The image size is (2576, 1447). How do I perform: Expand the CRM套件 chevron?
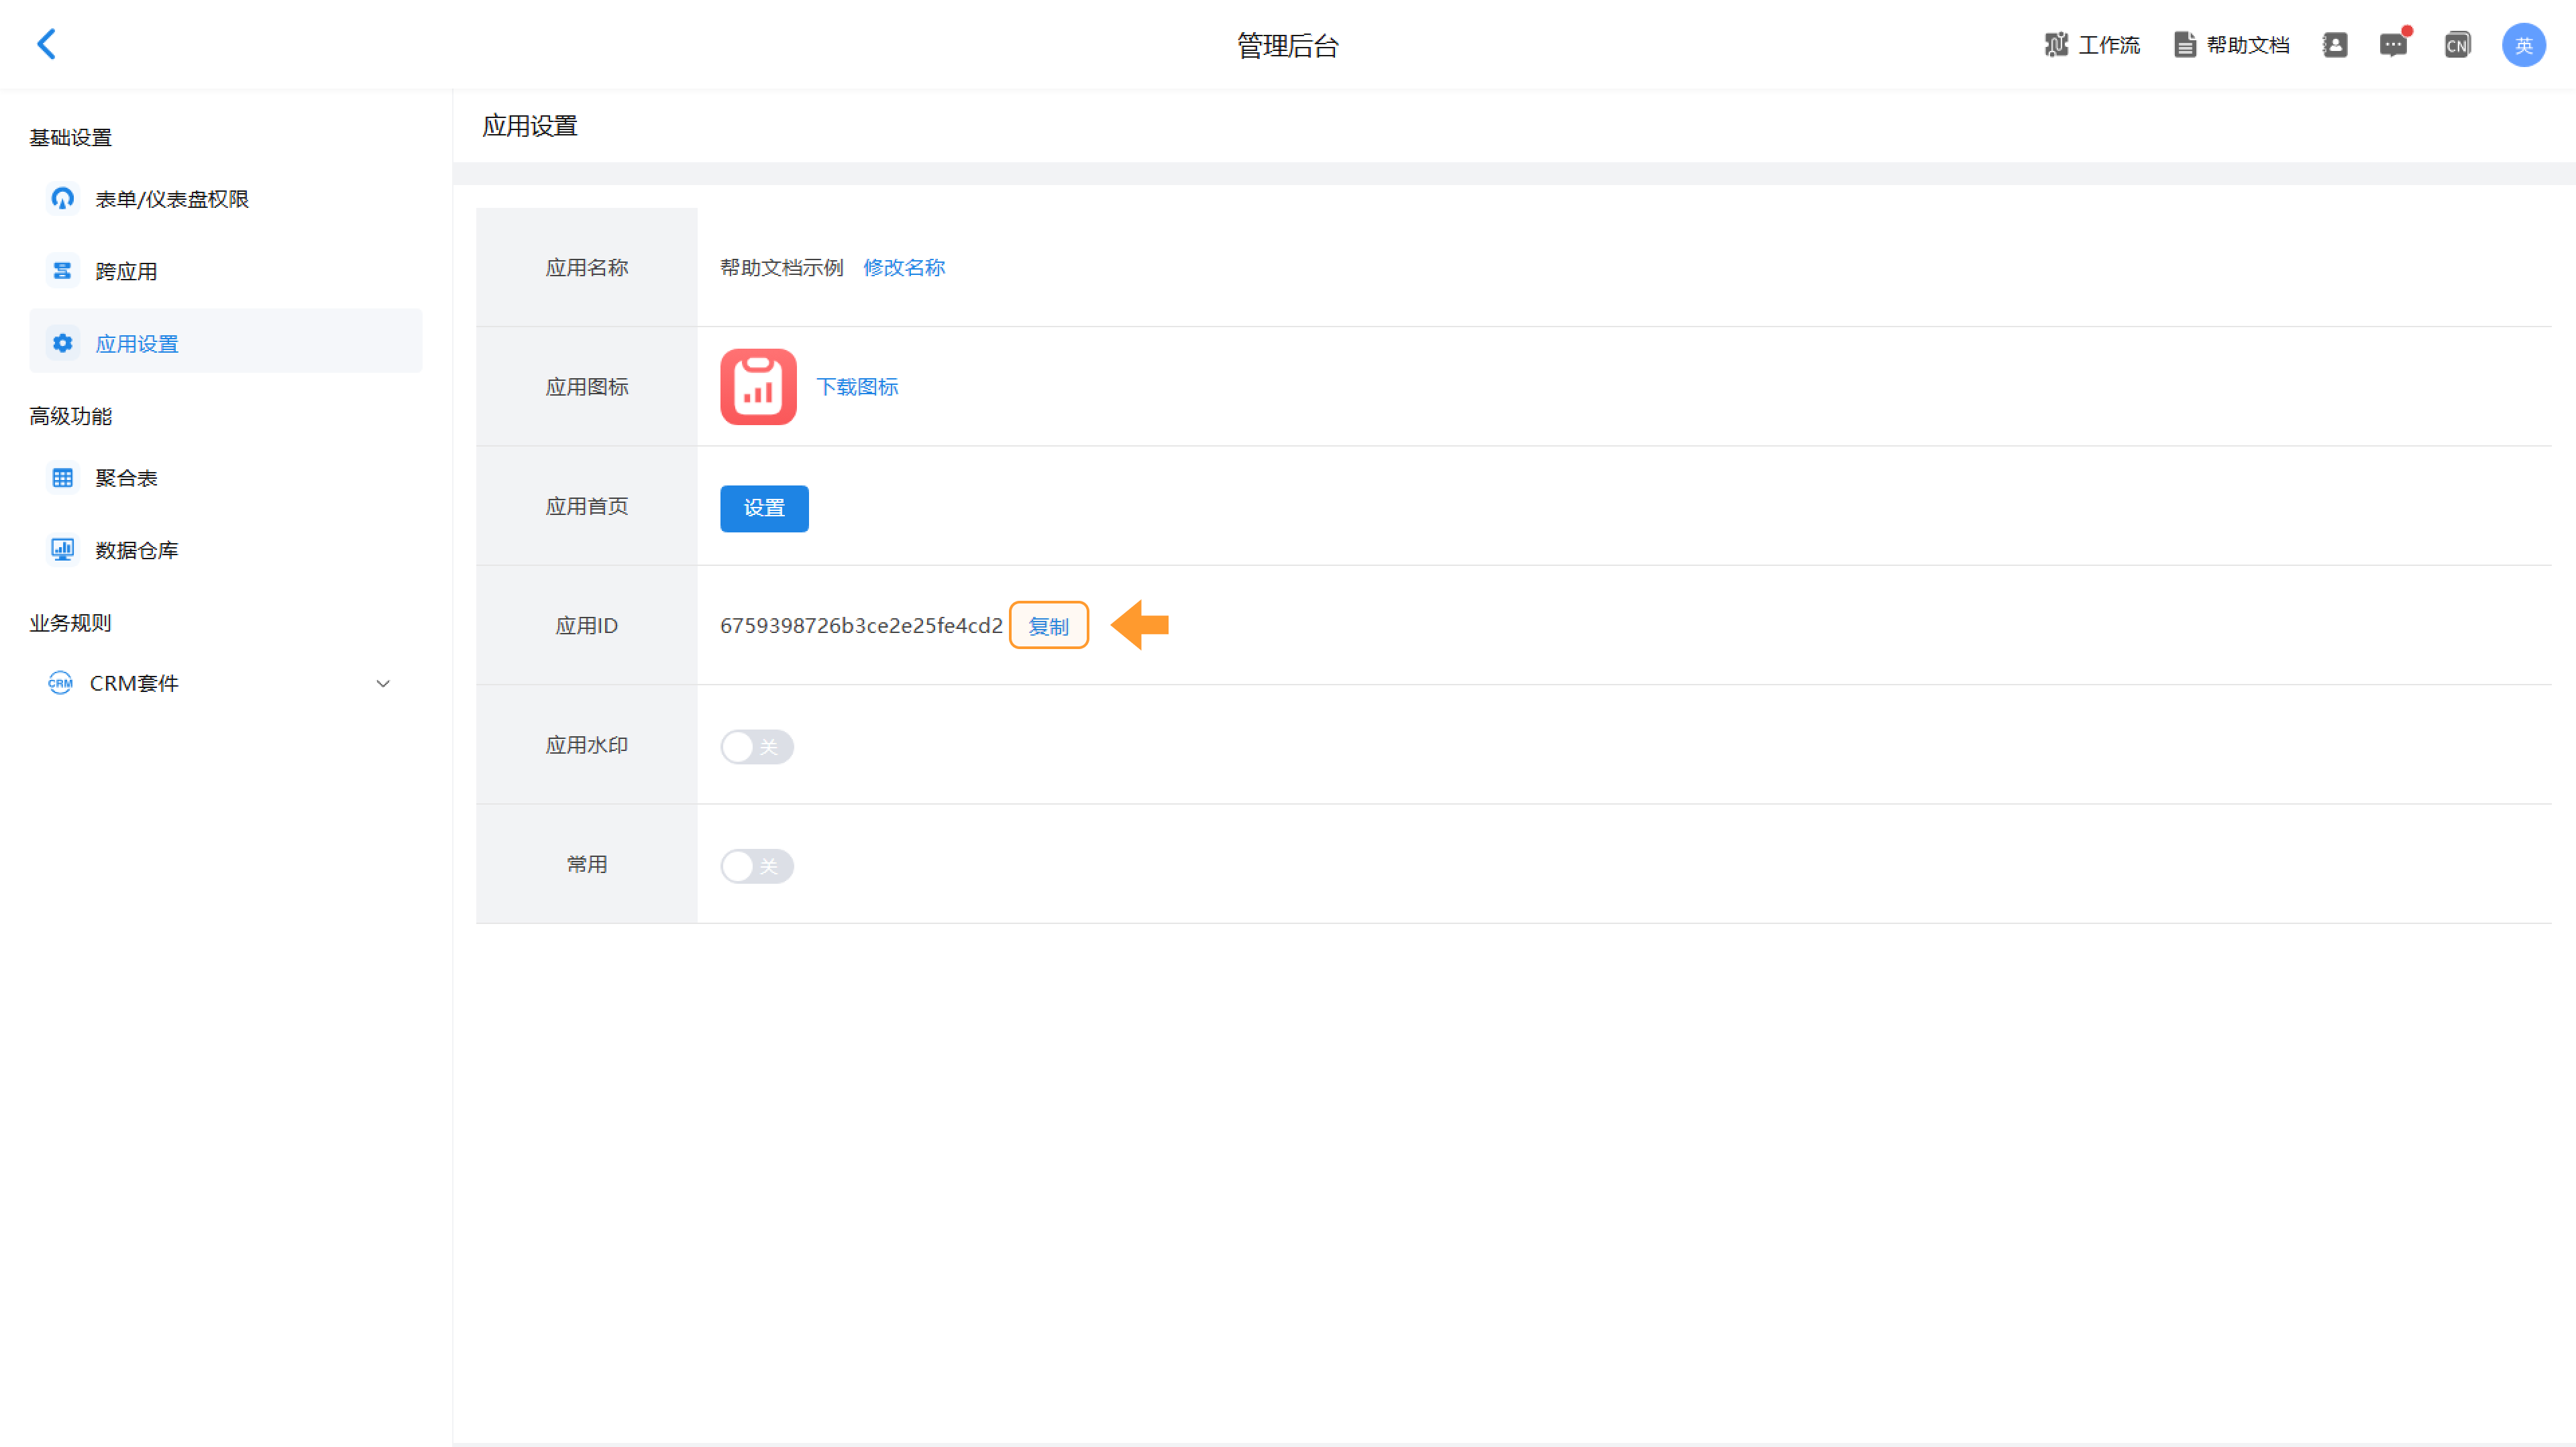(x=383, y=683)
